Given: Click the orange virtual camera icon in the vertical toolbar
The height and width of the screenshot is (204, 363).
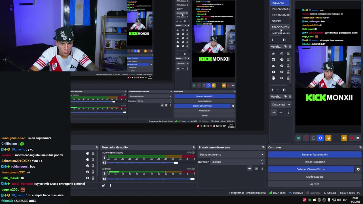Looking at the screenshot, I should (x=328, y=138).
